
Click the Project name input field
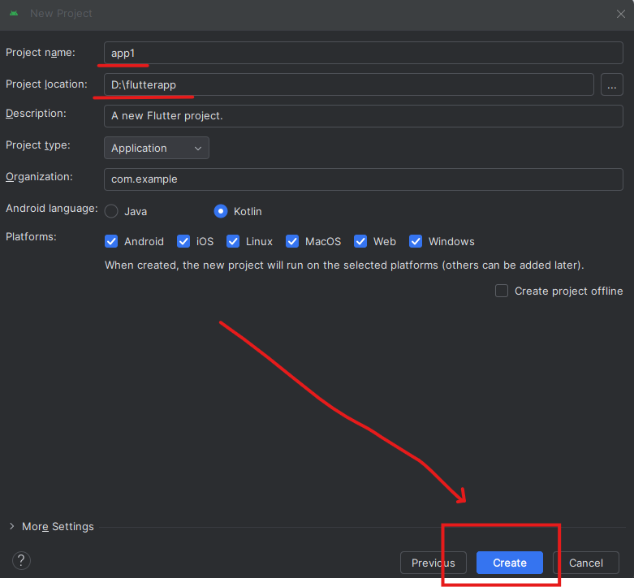363,53
